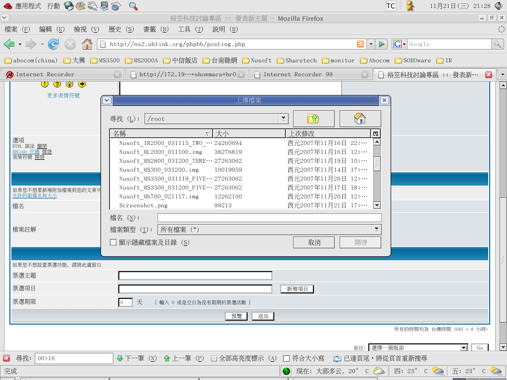The width and height of the screenshot is (507, 380).
Task: Click the Cancel button in upload dialog
Action: tap(314, 242)
